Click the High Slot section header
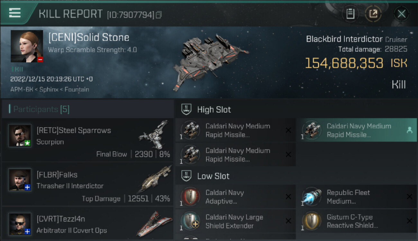 (214, 110)
